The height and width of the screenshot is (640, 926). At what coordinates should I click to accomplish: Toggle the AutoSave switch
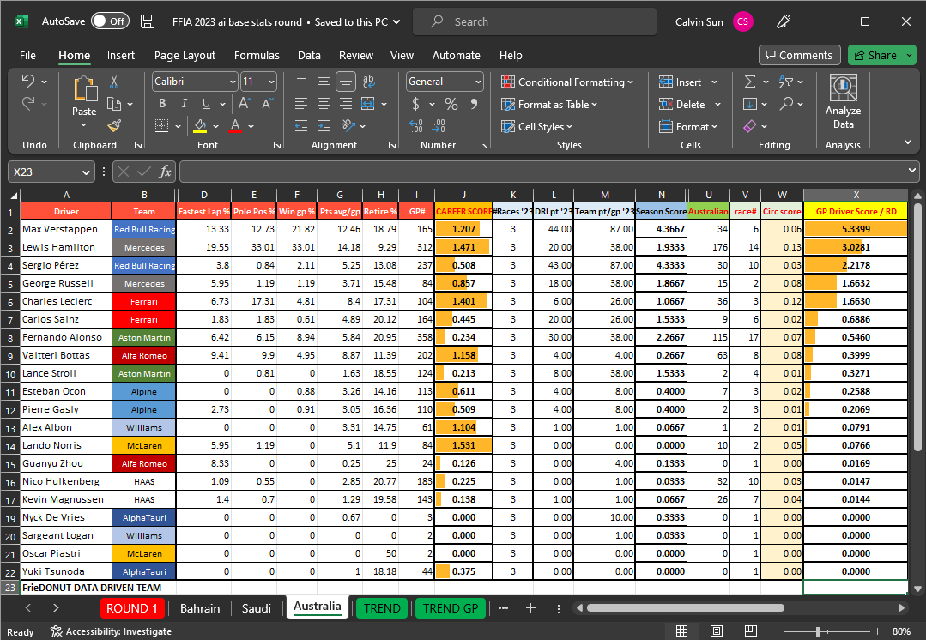(x=111, y=21)
